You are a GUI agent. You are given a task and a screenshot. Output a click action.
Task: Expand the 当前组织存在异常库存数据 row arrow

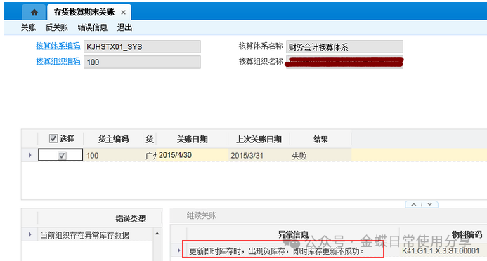click(x=30, y=234)
